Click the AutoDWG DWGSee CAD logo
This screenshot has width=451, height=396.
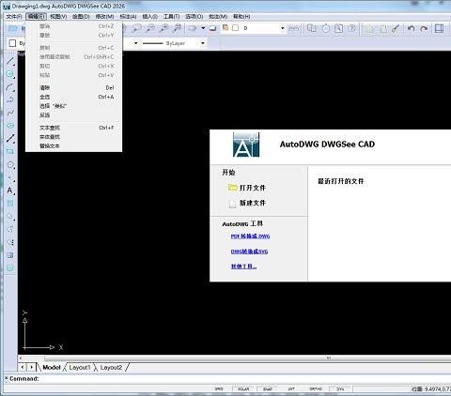point(246,145)
